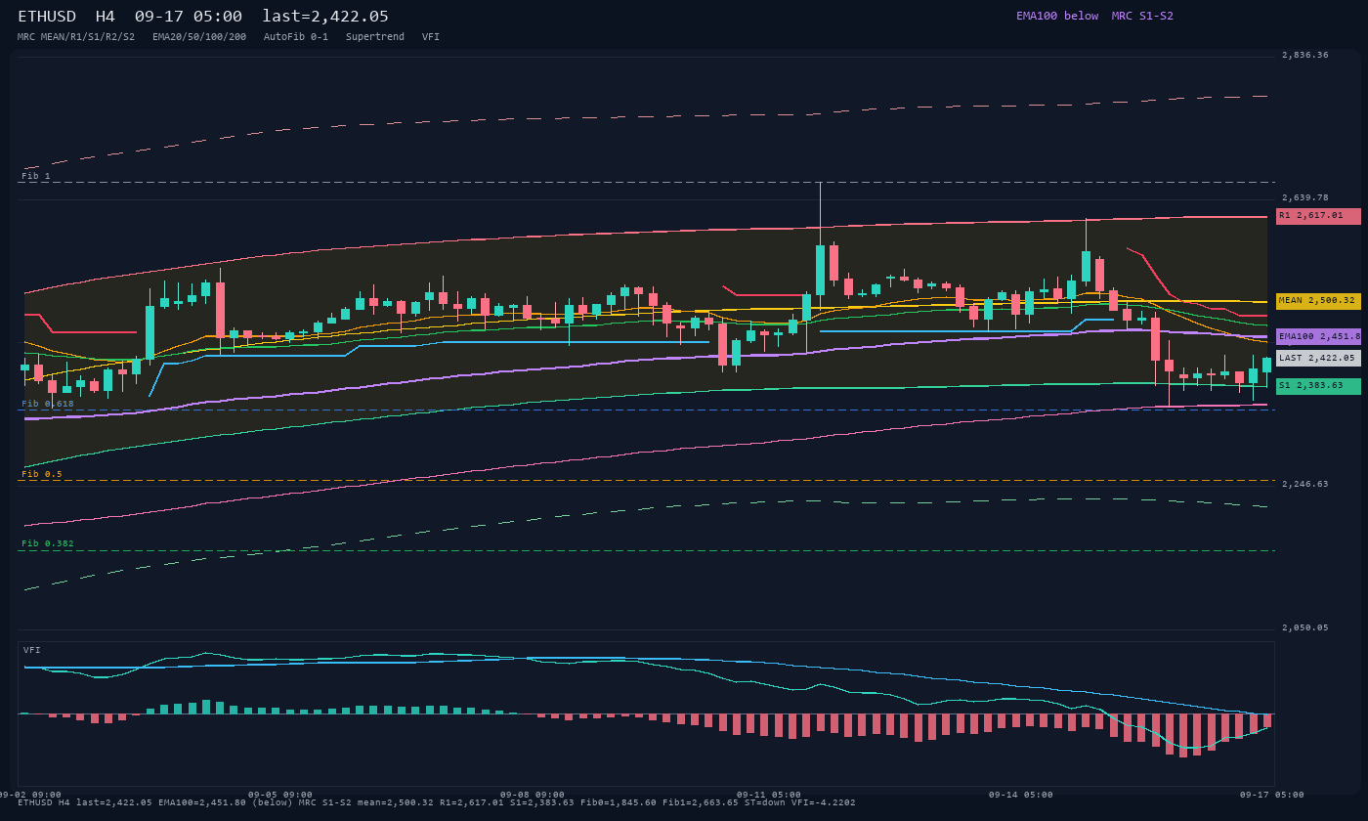Click the ETHUSD H4 chart title
Image resolution: width=1368 pixels, height=821 pixels.
coord(203,16)
